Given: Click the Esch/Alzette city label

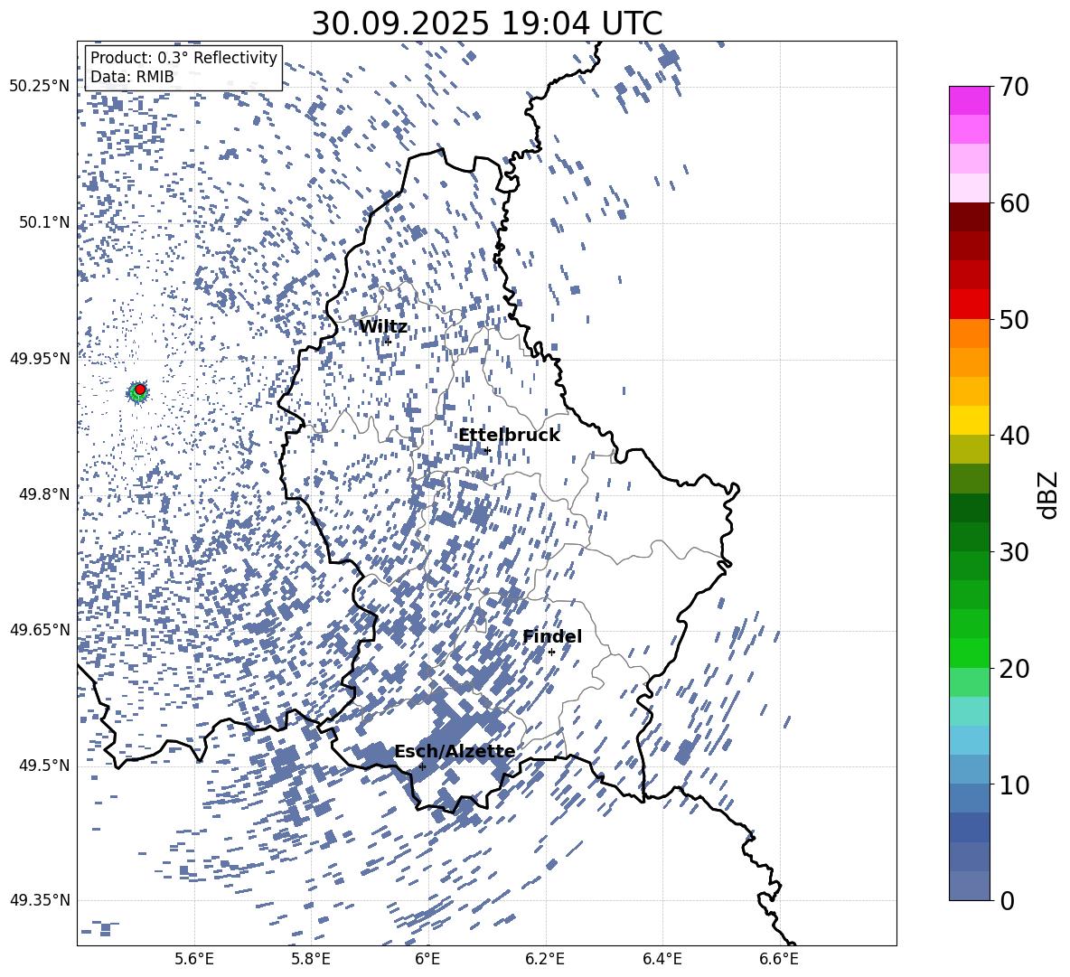Looking at the screenshot, I should click(455, 751).
